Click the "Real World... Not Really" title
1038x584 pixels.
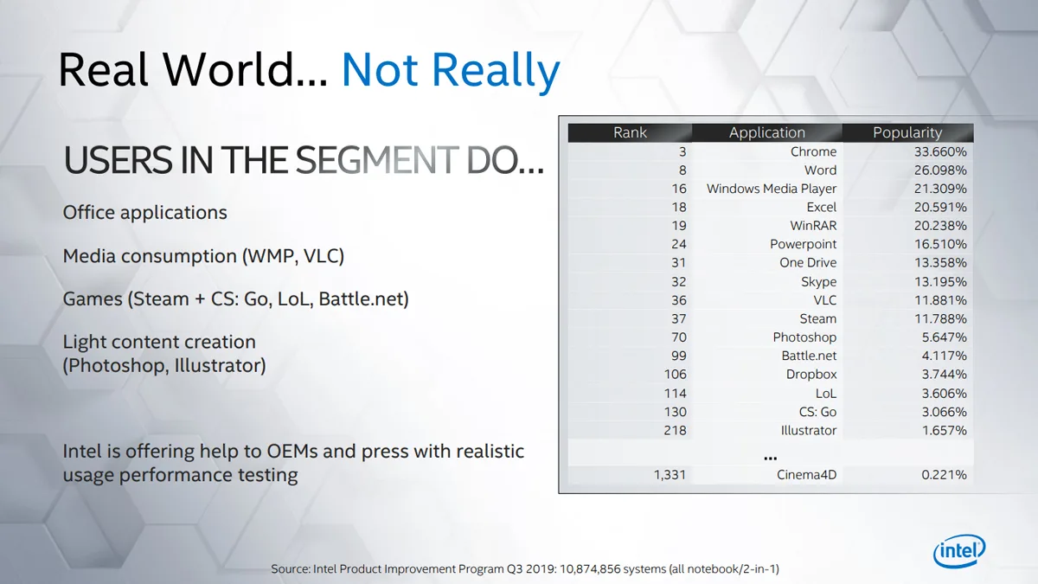[x=309, y=71]
